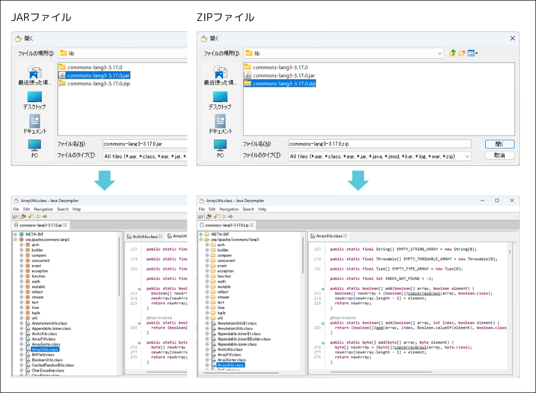The width and height of the screenshot is (536, 393).
Task: Expand META-INF node in ZIP tree
Action: click(200, 234)
